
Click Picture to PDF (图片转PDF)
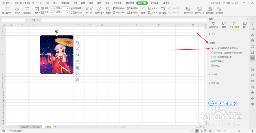tap(188, 10)
